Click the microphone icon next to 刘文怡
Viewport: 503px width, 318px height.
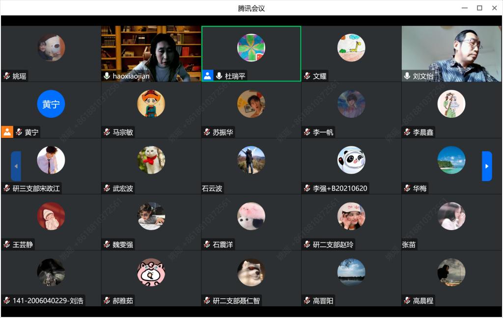(x=407, y=76)
